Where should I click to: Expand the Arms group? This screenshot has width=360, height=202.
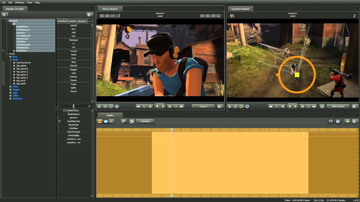(x=10, y=87)
